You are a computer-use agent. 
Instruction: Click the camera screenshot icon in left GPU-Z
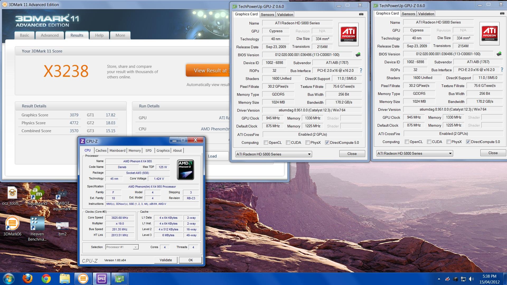[x=361, y=14]
